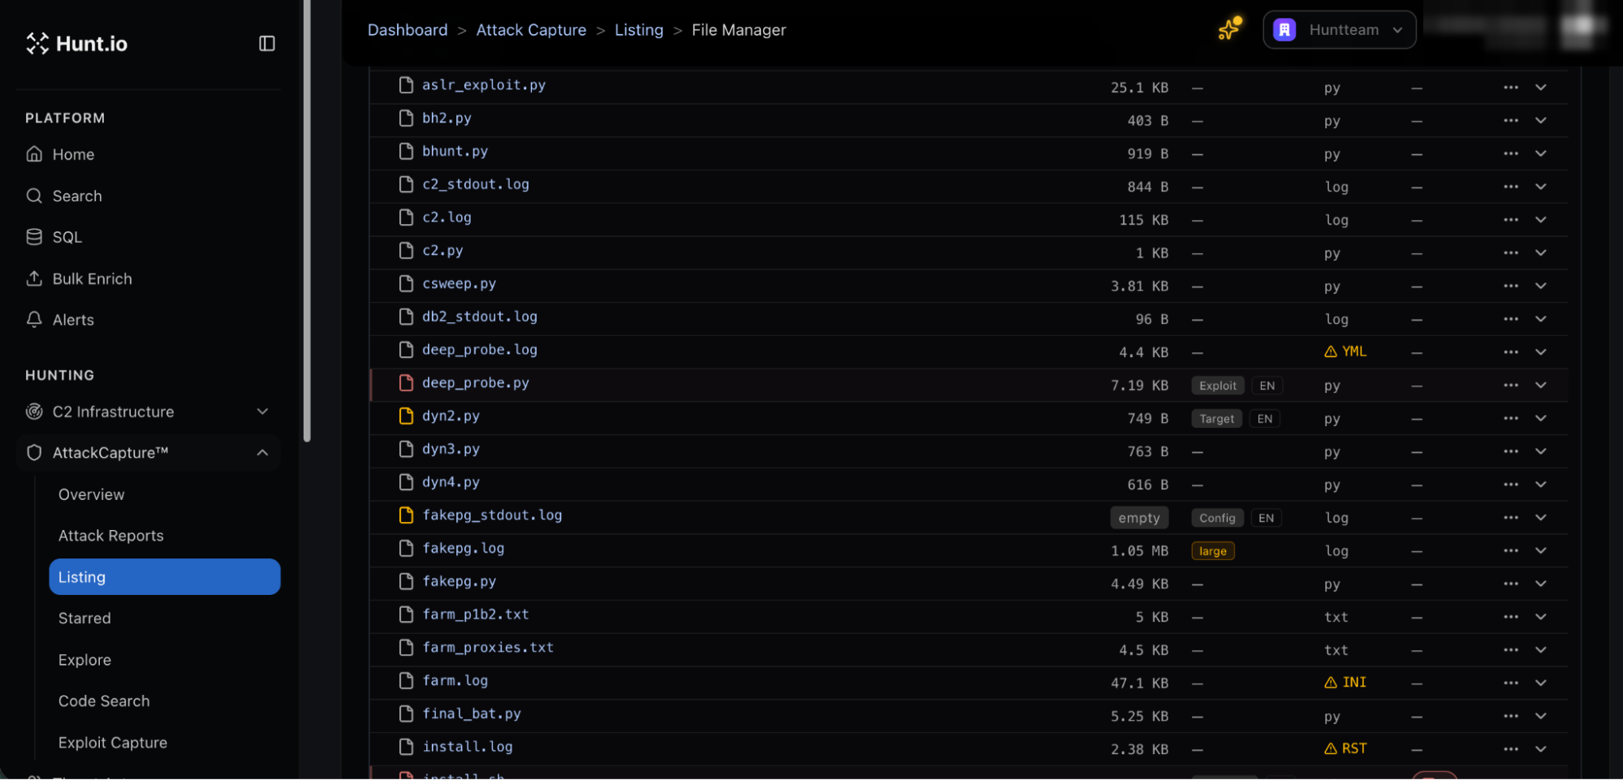Open the Huntteam team dropdown
Viewport: 1623px width, 780px height.
[1339, 30]
